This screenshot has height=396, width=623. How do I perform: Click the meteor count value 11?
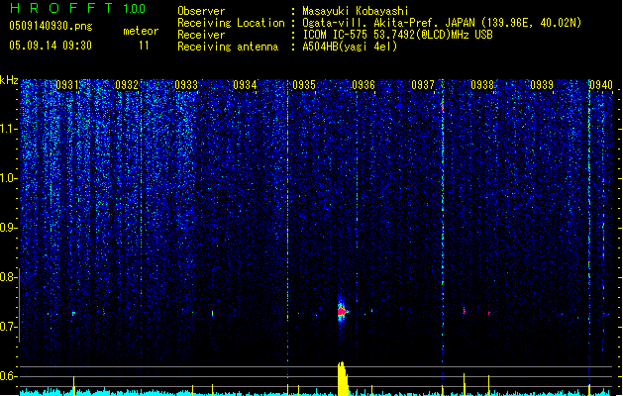coord(144,46)
